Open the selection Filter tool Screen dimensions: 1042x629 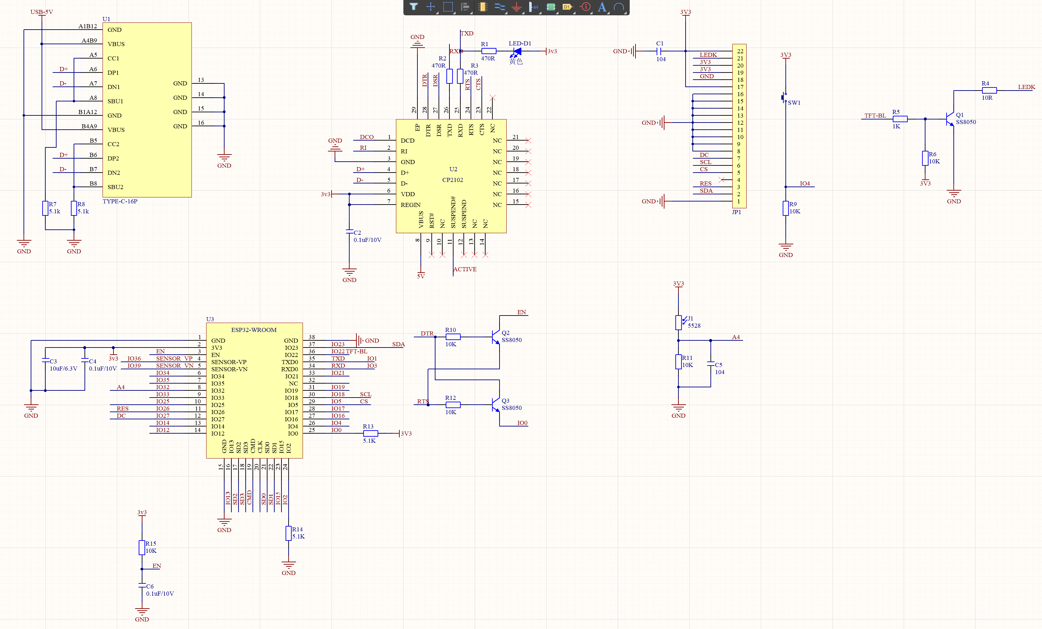(413, 7)
